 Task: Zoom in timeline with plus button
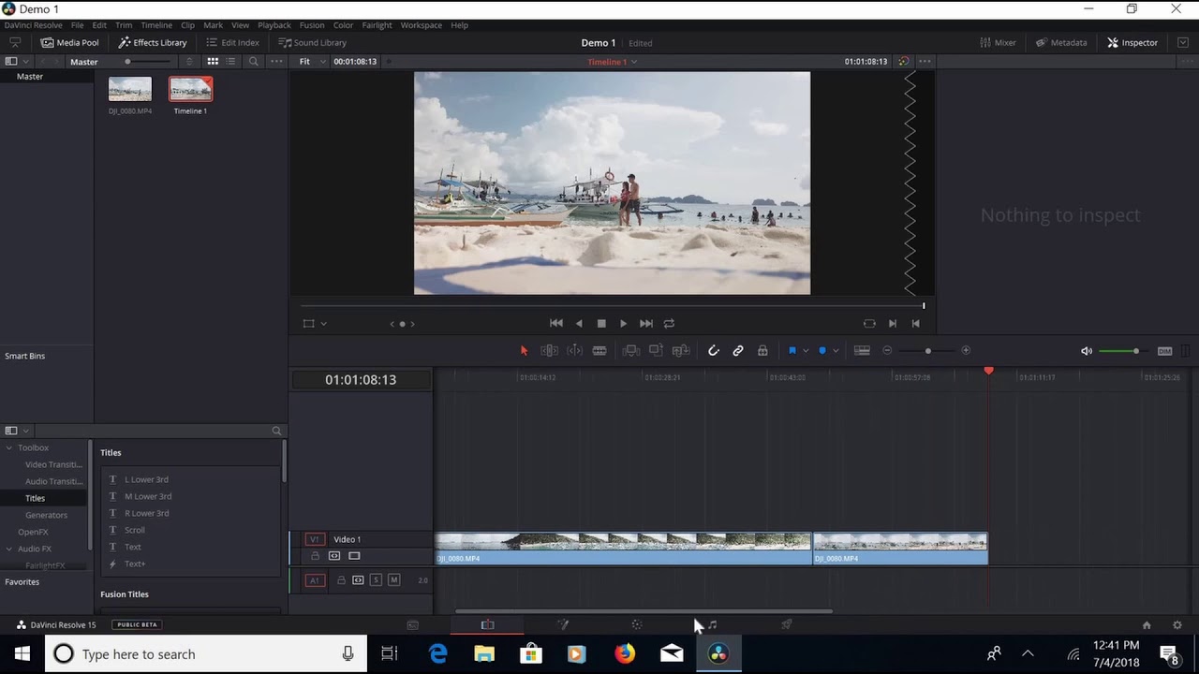coord(966,351)
